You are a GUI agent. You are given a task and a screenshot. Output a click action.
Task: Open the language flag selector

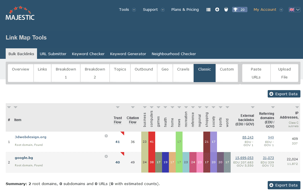pos(294,10)
